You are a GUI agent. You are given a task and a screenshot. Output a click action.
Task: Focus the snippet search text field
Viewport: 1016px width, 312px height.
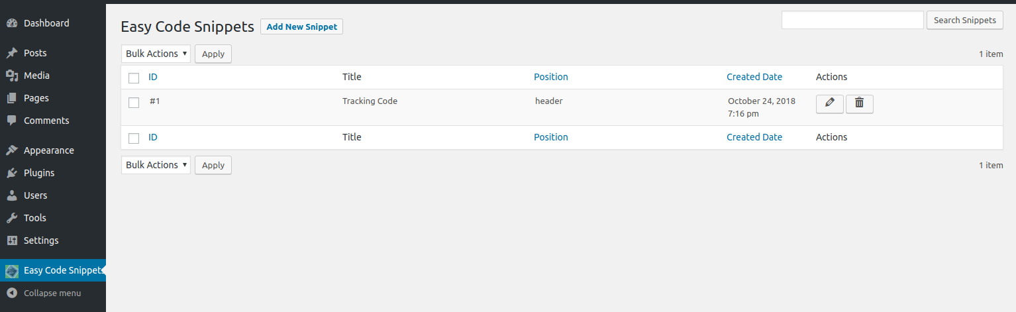pyautogui.click(x=852, y=20)
